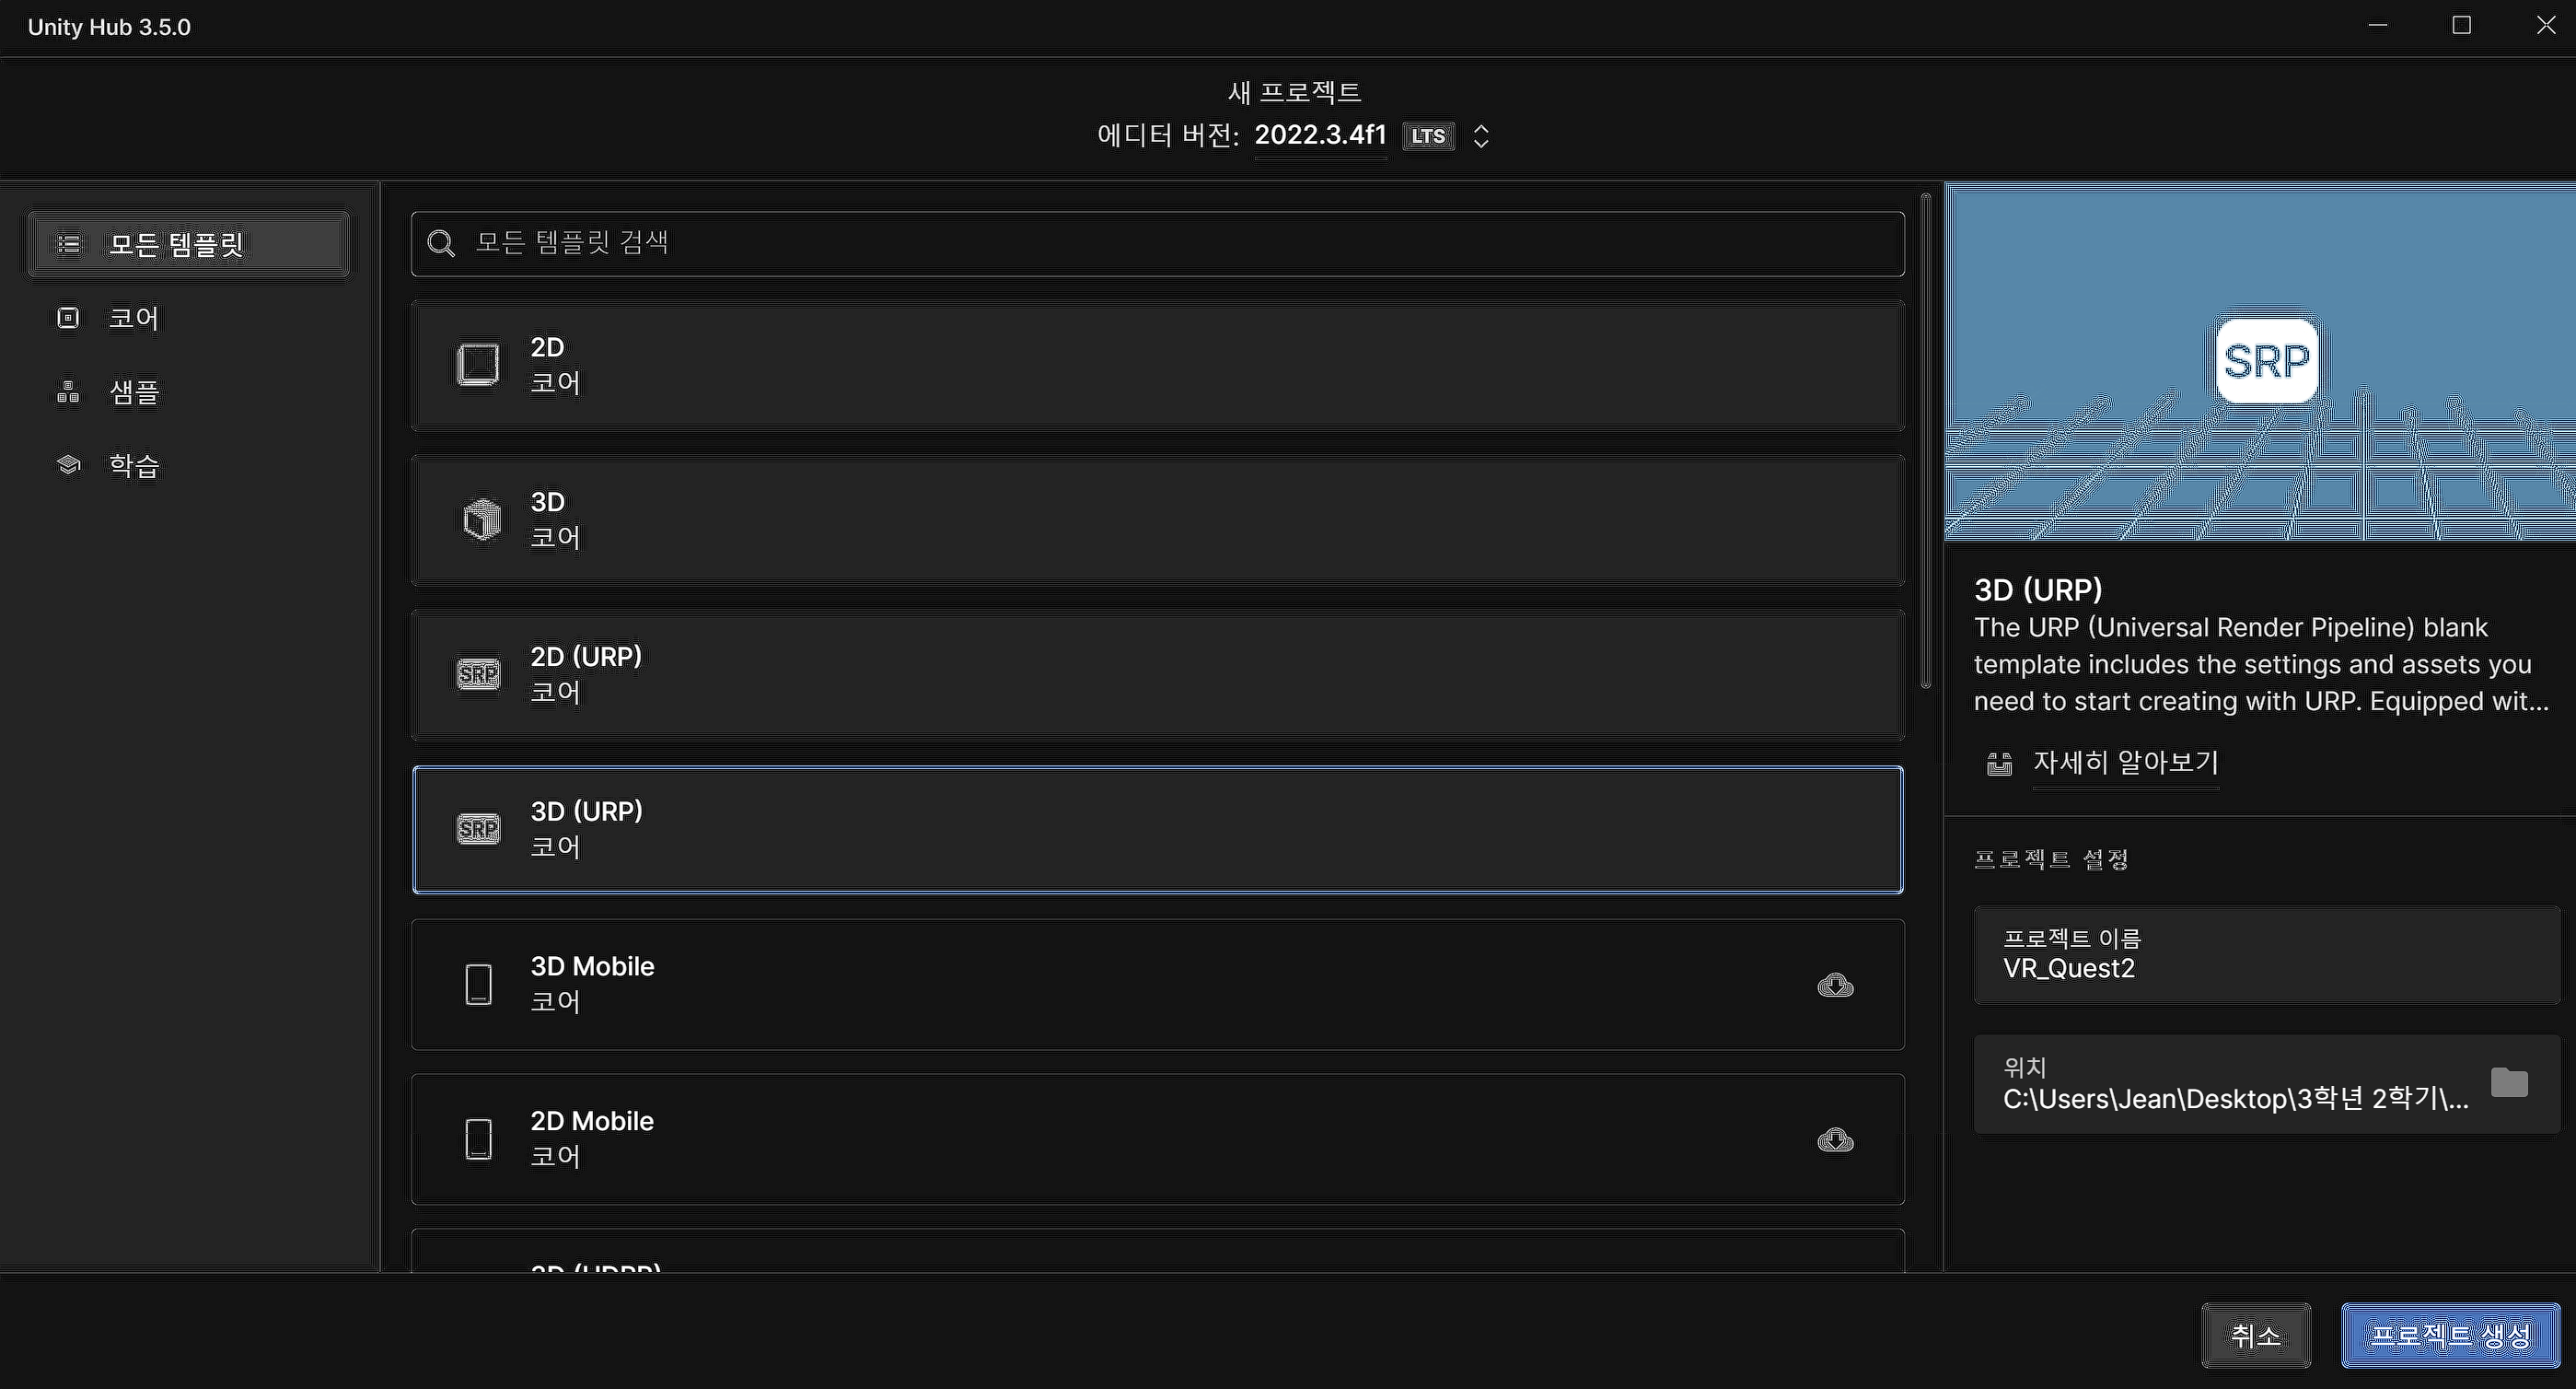Download the 3D Mobile template
Viewport: 2576px width, 1389px height.
click(1835, 986)
